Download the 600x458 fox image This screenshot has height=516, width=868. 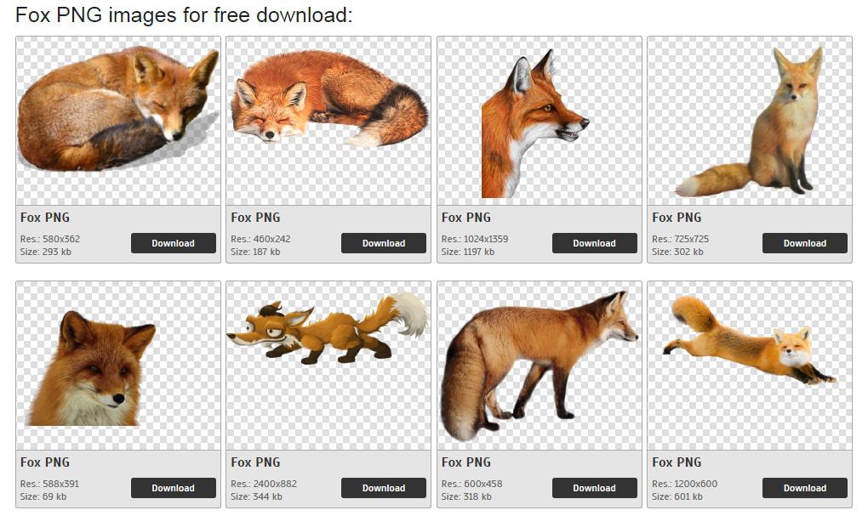coord(594,488)
